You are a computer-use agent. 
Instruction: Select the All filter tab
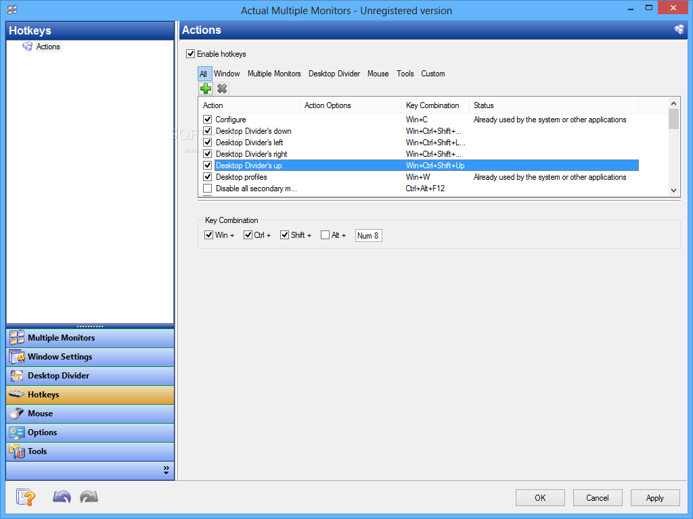pos(203,74)
